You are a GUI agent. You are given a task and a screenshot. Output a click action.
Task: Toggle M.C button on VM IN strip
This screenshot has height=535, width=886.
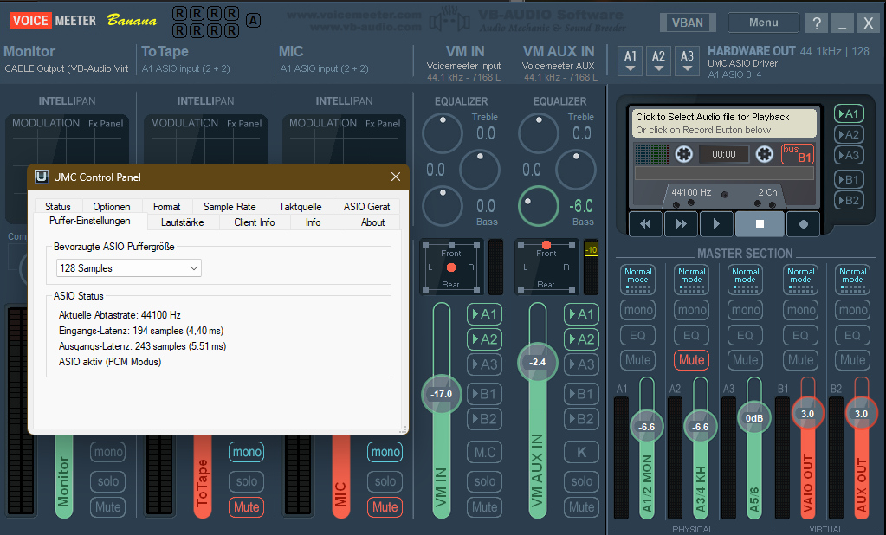[x=485, y=452]
